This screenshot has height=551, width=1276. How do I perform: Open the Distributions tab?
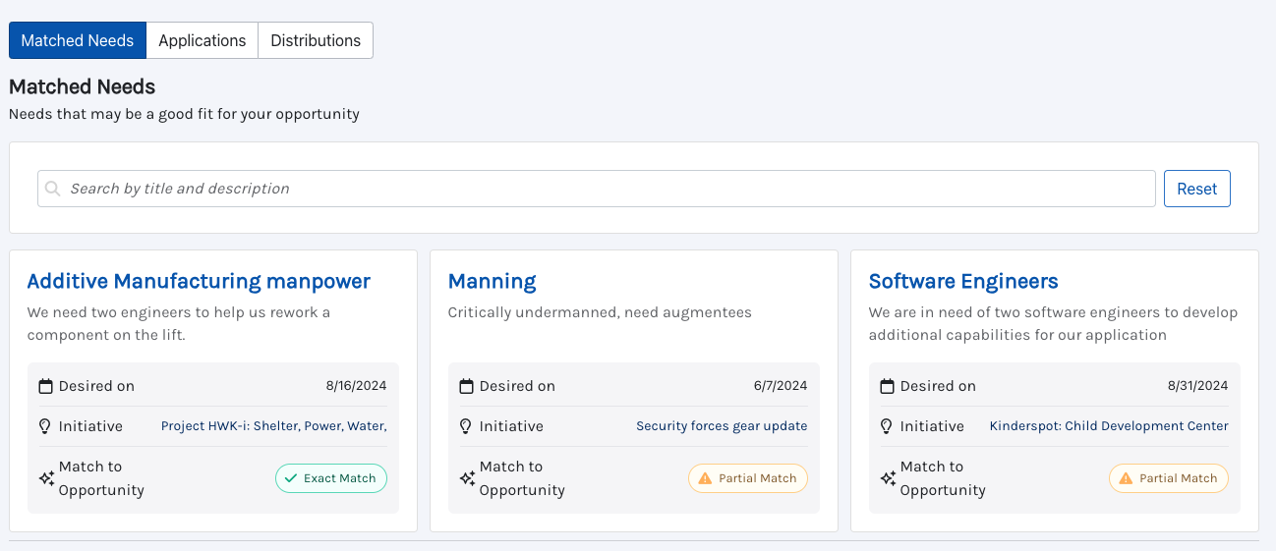pyautogui.click(x=316, y=40)
